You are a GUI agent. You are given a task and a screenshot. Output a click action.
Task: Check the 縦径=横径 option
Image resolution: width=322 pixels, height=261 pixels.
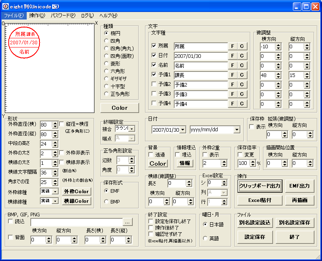click(62, 124)
